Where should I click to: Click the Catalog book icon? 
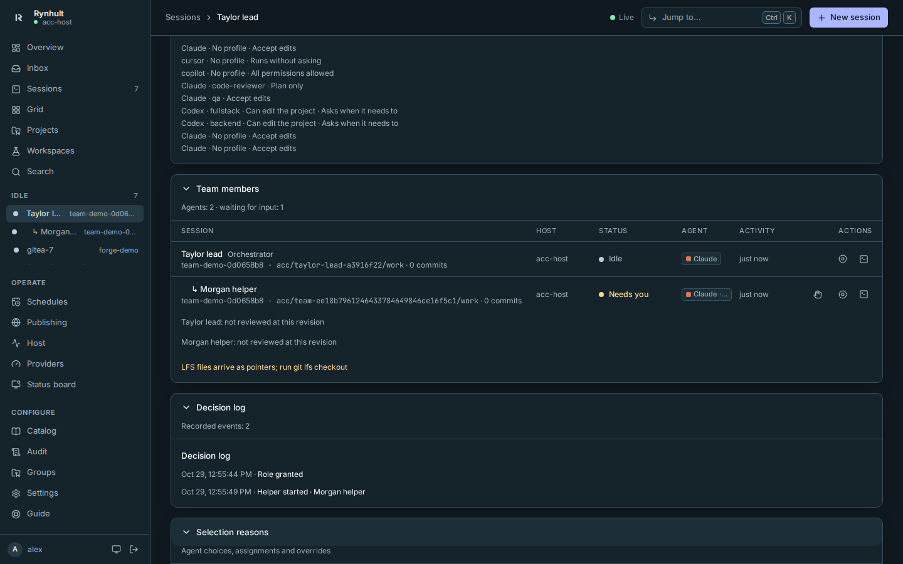[x=16, y=431]
